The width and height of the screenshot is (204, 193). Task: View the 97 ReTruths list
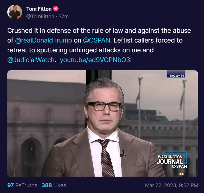[22, 185]
